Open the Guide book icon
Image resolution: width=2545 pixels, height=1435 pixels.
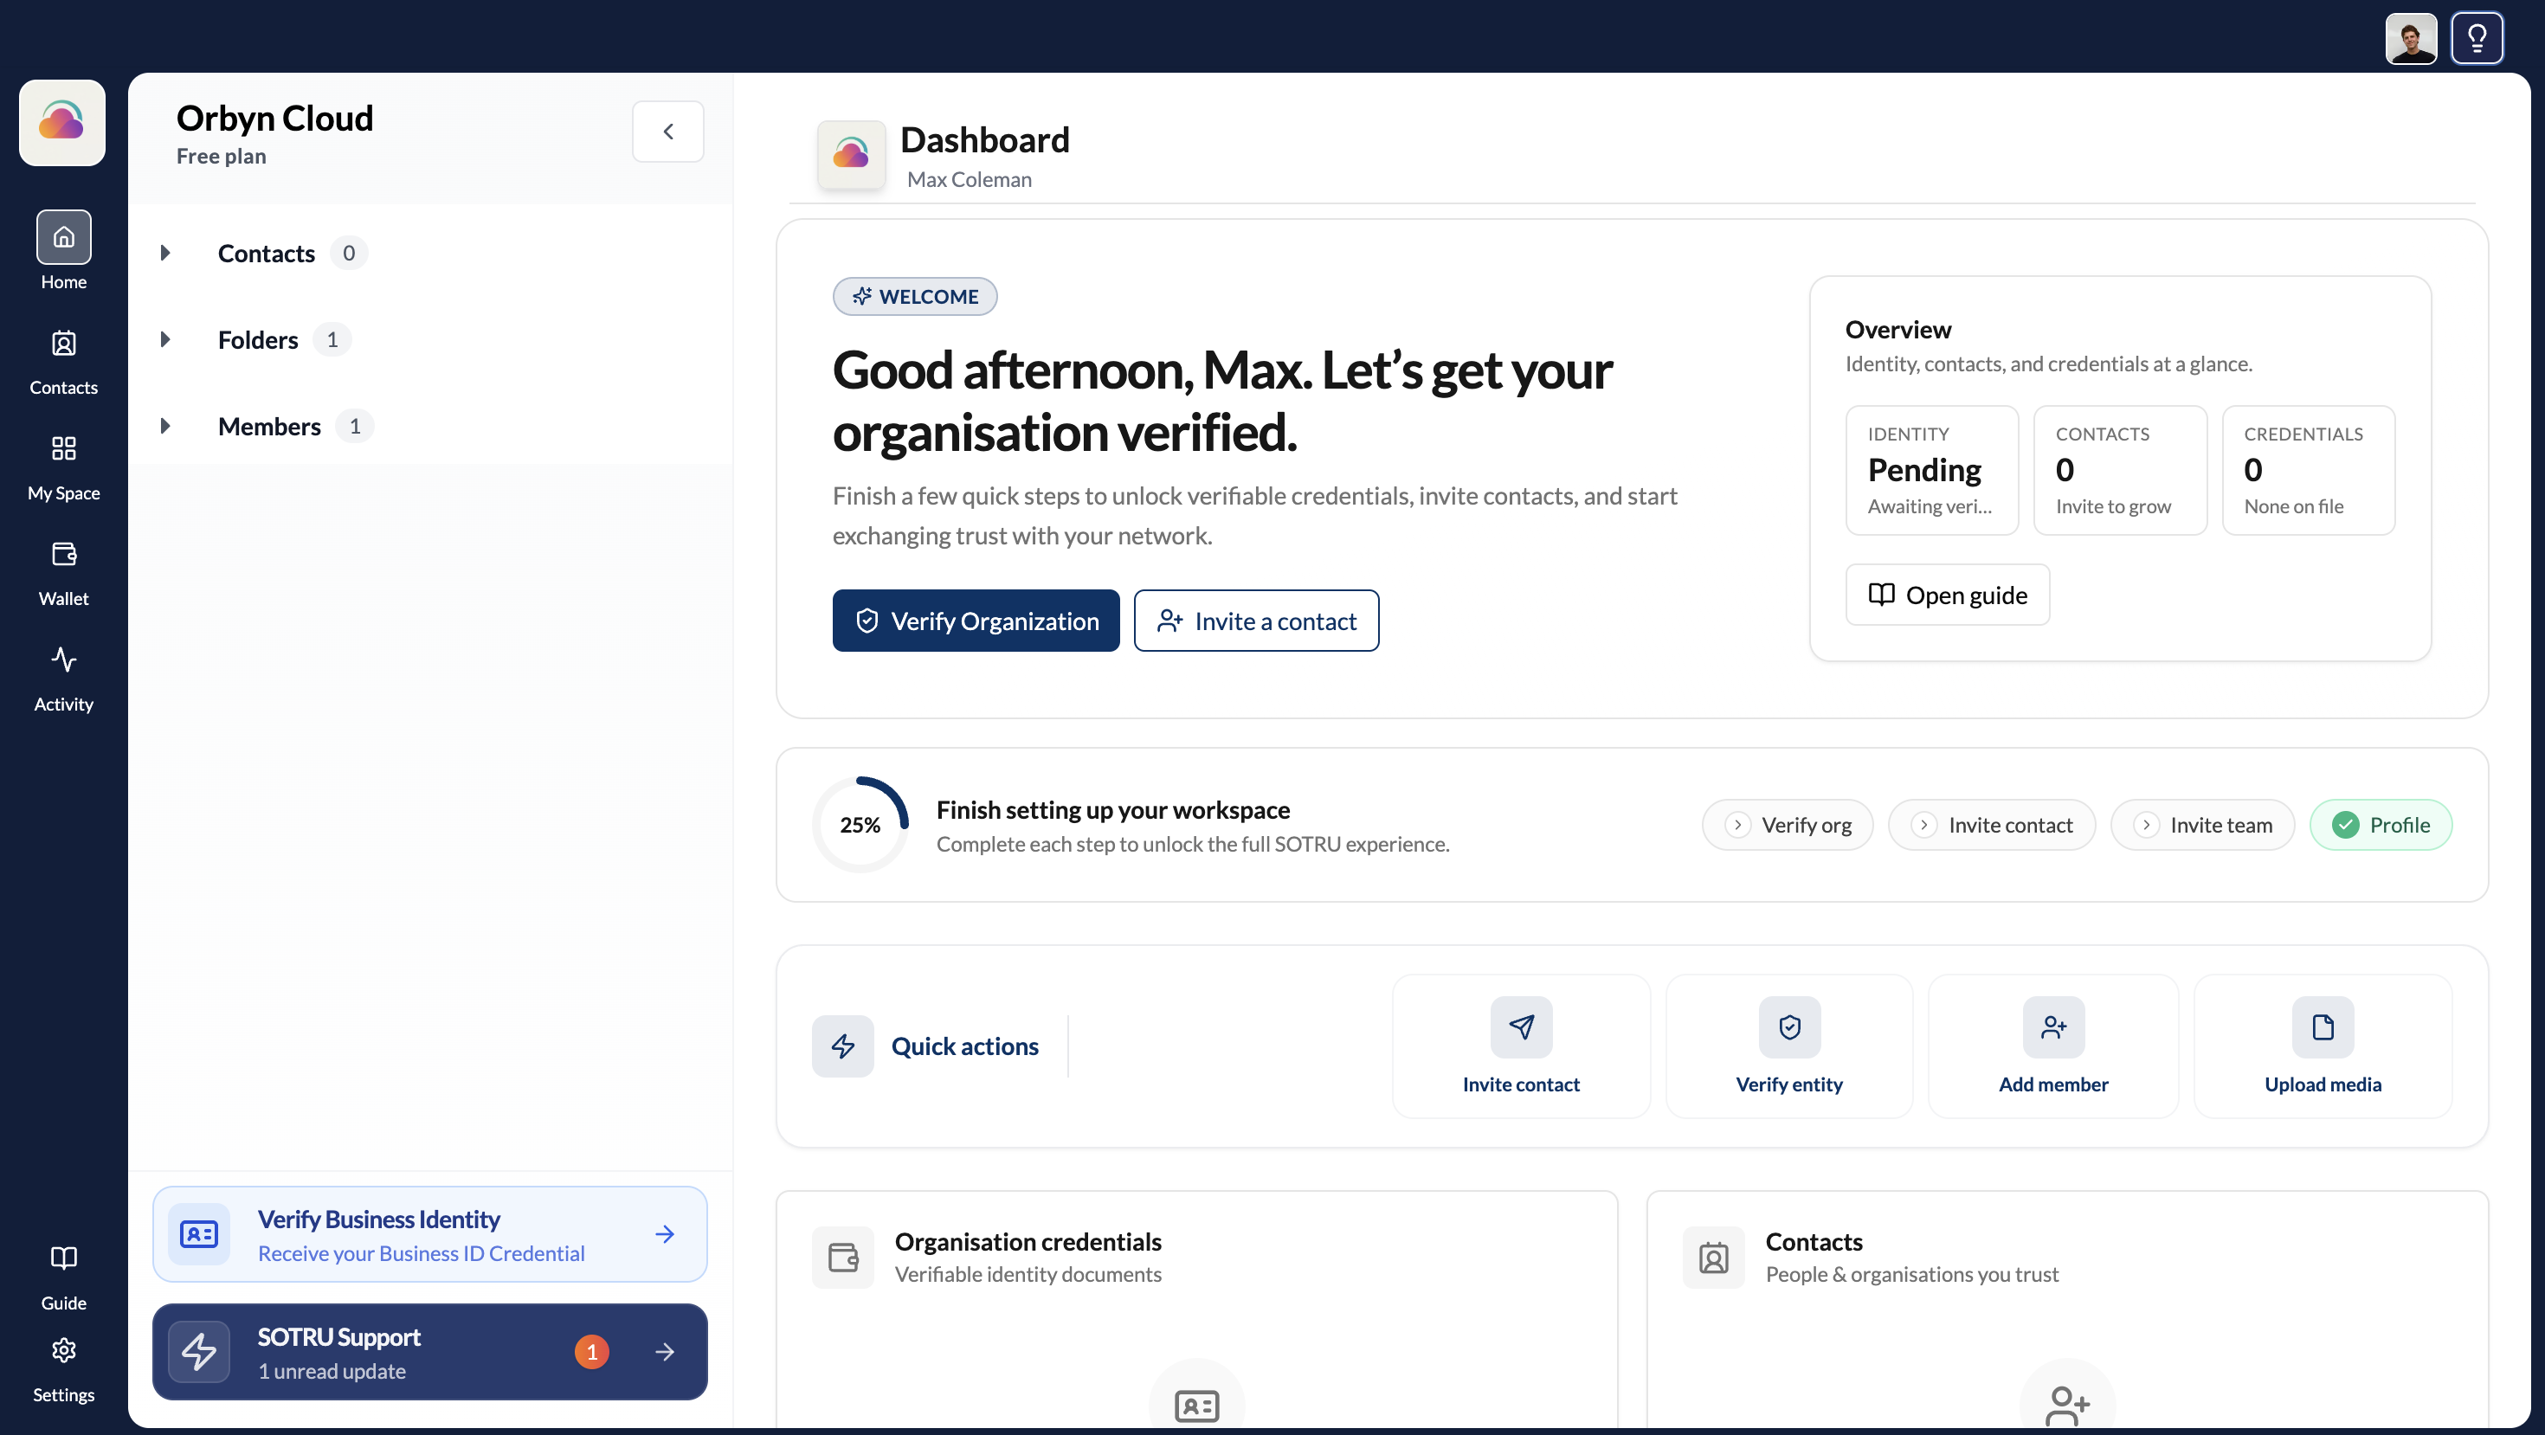click(63, 1258)
